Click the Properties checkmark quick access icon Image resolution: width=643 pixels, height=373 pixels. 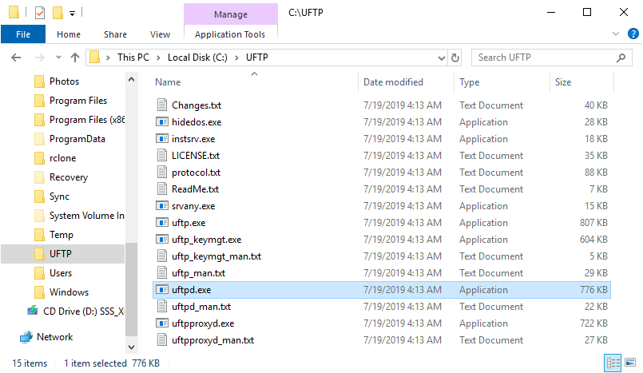pos(40,13)
